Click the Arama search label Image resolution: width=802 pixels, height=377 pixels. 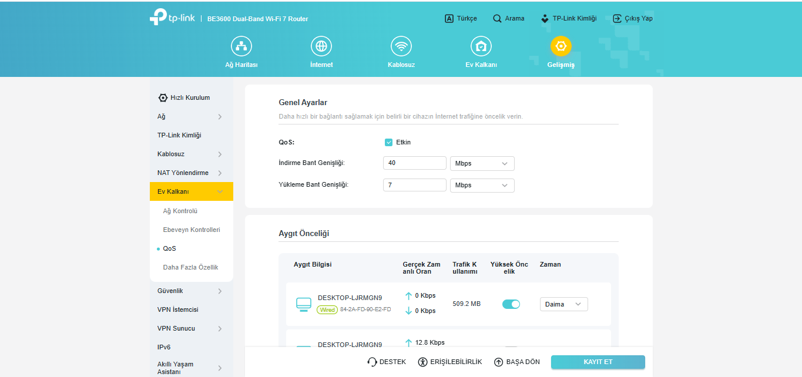pos(515,18)
